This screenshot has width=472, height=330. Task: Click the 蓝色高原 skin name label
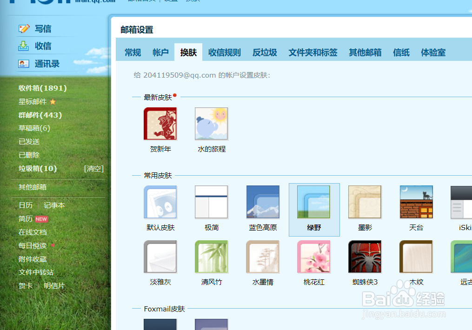coord(263,228)
